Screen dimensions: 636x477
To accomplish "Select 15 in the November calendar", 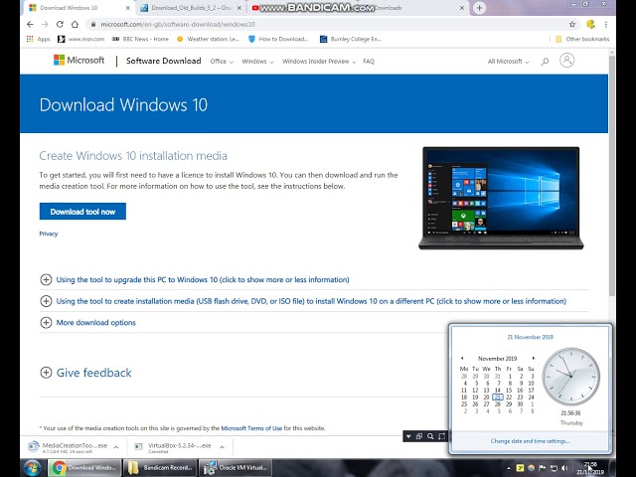I will [509, 391].
